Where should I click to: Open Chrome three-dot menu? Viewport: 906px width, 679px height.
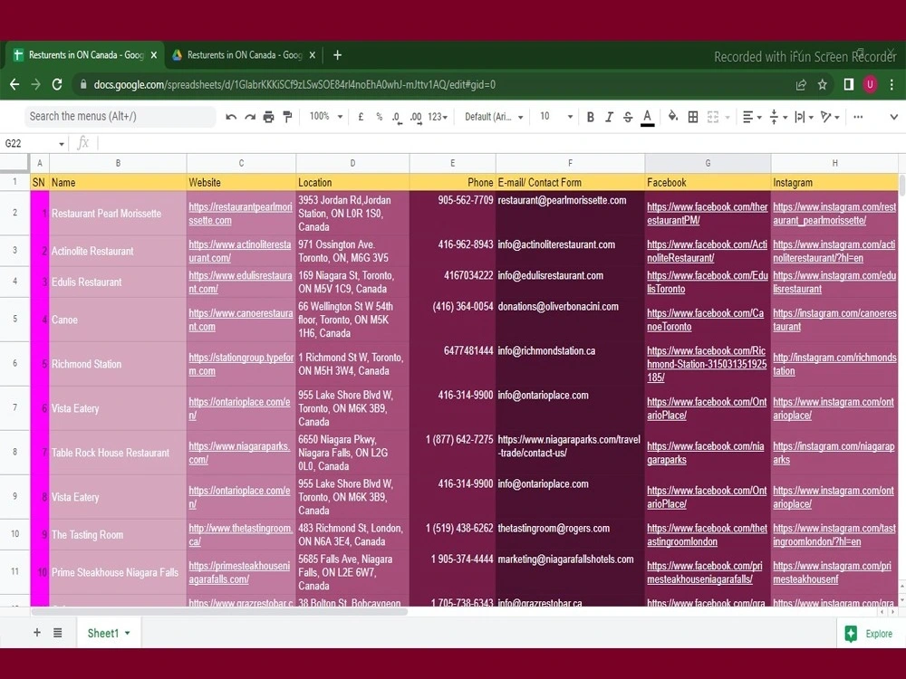tap(892, 85)
